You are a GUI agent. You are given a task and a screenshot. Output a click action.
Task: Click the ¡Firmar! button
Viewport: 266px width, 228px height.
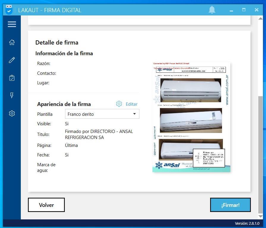point(230,205)
